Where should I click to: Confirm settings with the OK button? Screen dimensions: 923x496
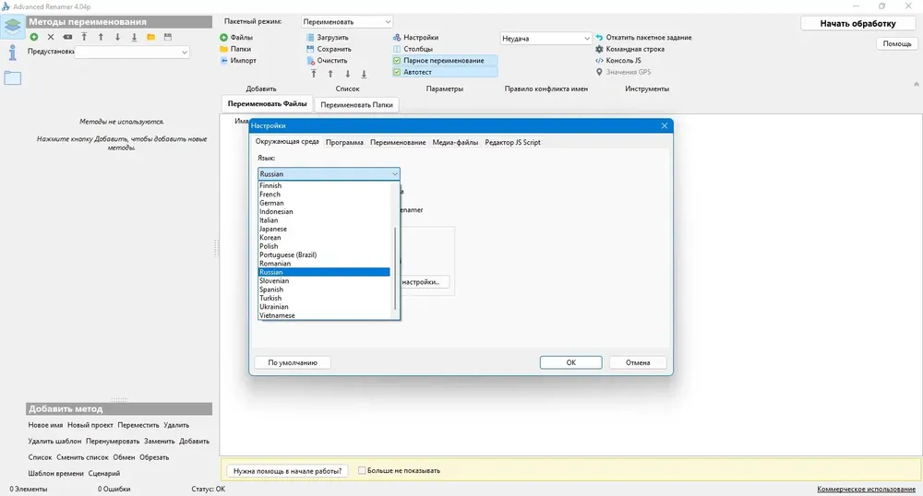(x=571, y=362)
